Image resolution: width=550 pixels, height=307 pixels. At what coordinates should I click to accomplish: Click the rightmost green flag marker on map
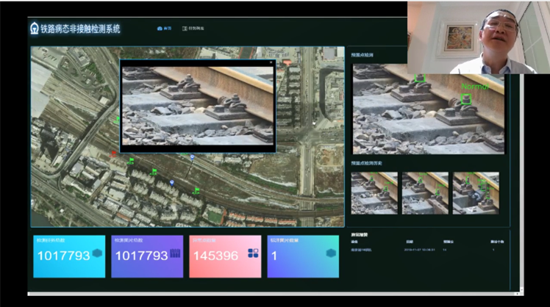pyautogui.click(x=196, y=191)
